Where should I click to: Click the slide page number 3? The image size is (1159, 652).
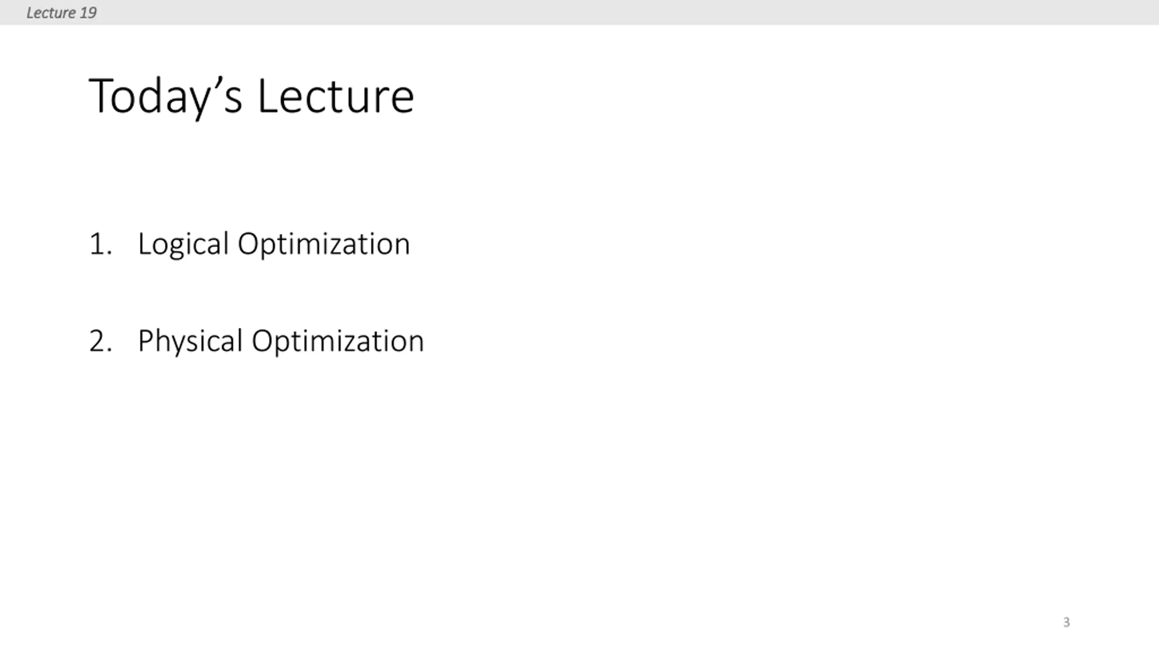pyautogui.click(x=1066, y=622)
